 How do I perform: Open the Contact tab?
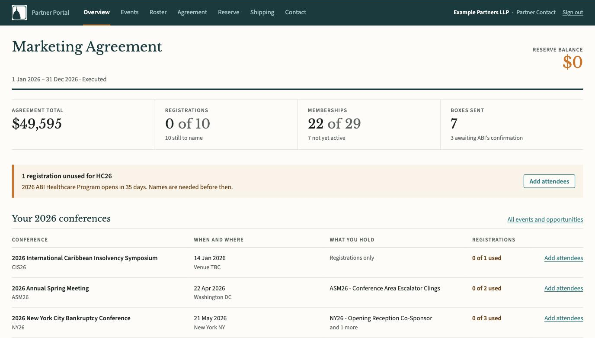295,12
